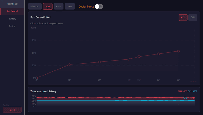Toggle the Cooler Boost switch
Viewport: 203px width, 115px height.
(99, 6)
